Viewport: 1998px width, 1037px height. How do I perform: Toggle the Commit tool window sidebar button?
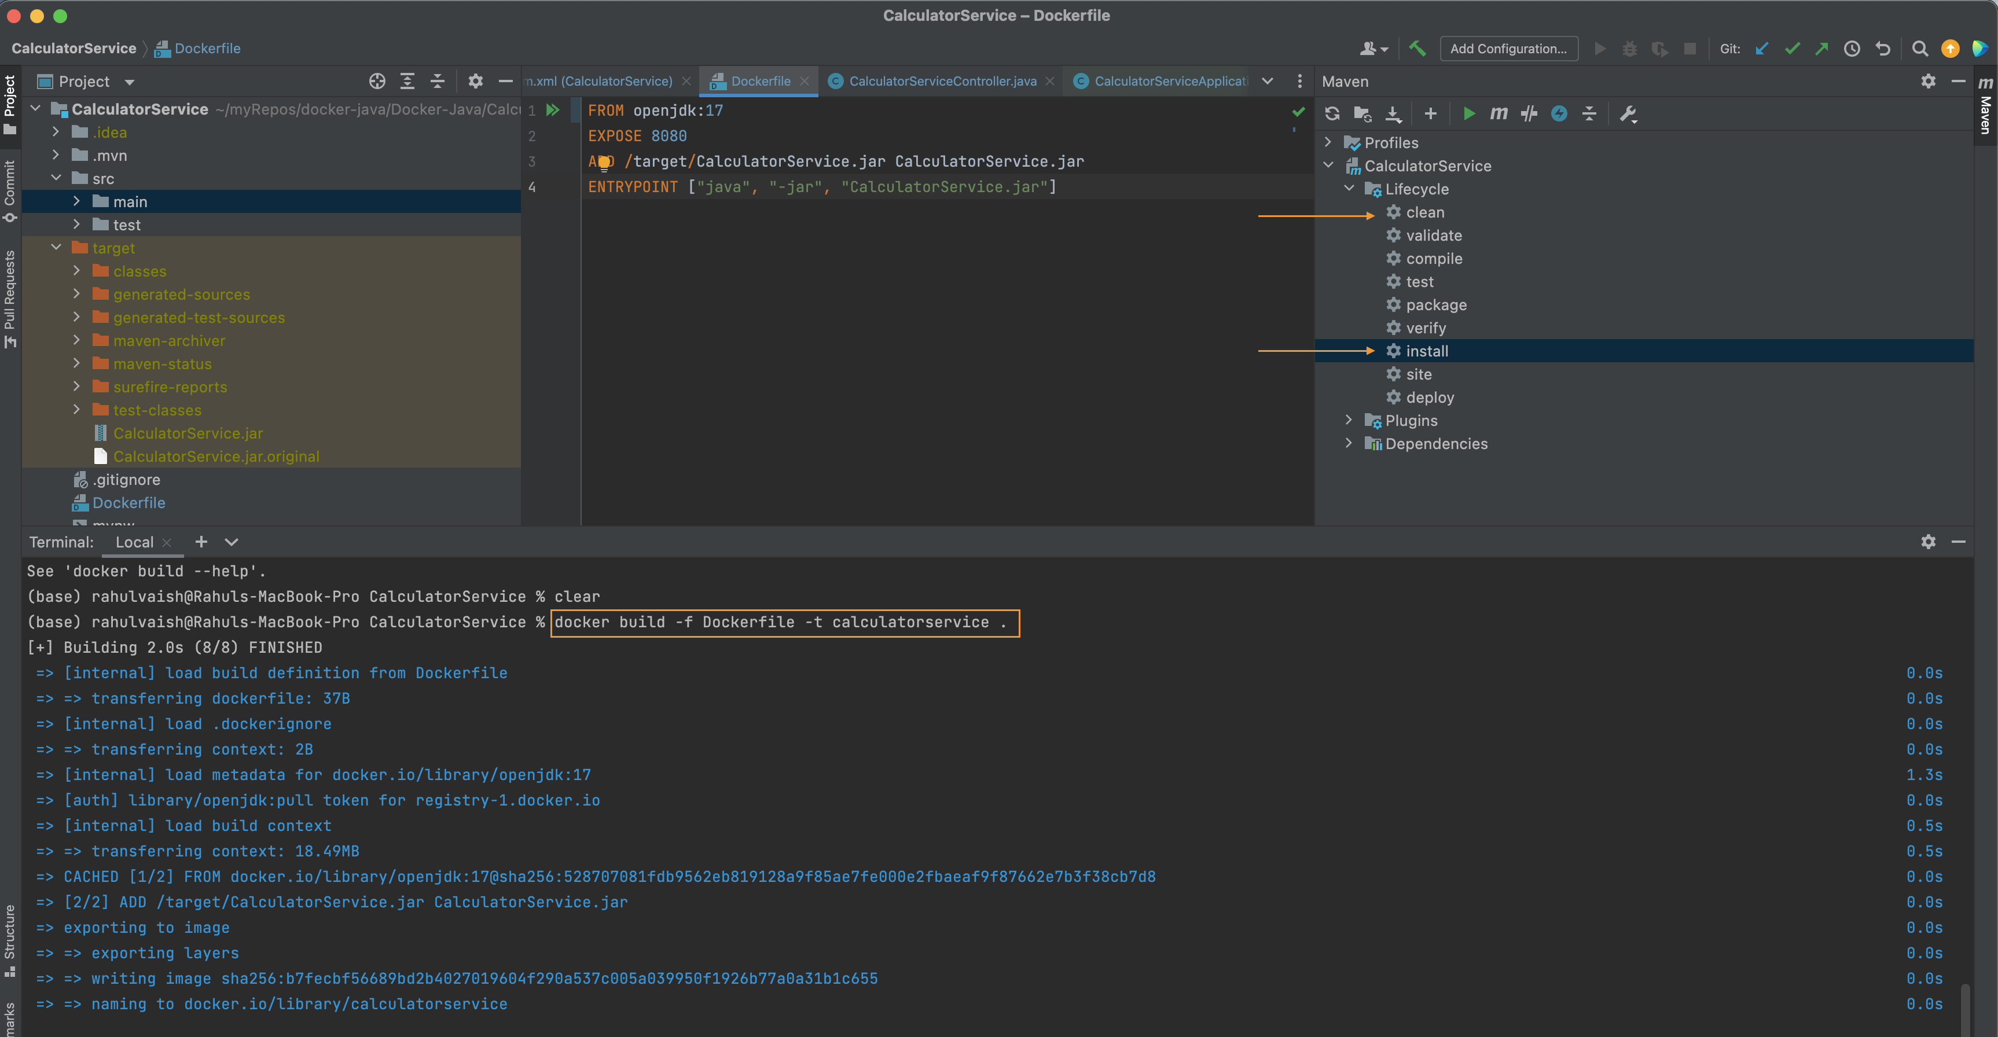coord(10,191)
